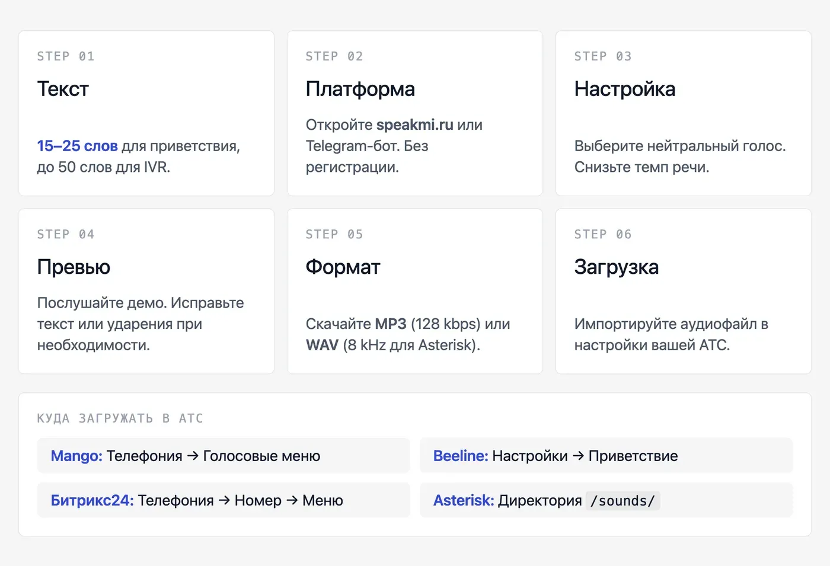Image resolution: width=830 pixels, height=566 pixels.
Task: Click the Asterisk label
Action: click(x=464, y=500)
